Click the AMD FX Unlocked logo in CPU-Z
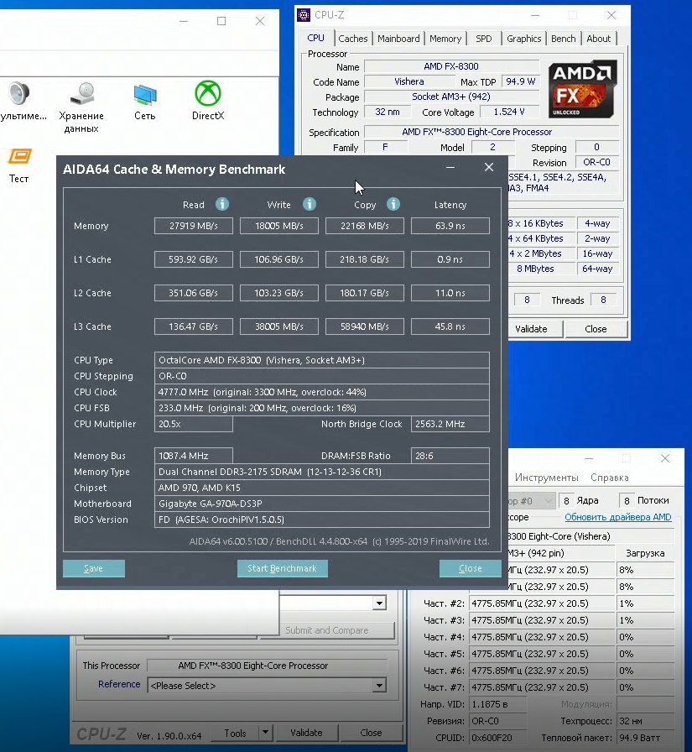Image resolution: width=692 pixels, height=752 pixels. 583,89
